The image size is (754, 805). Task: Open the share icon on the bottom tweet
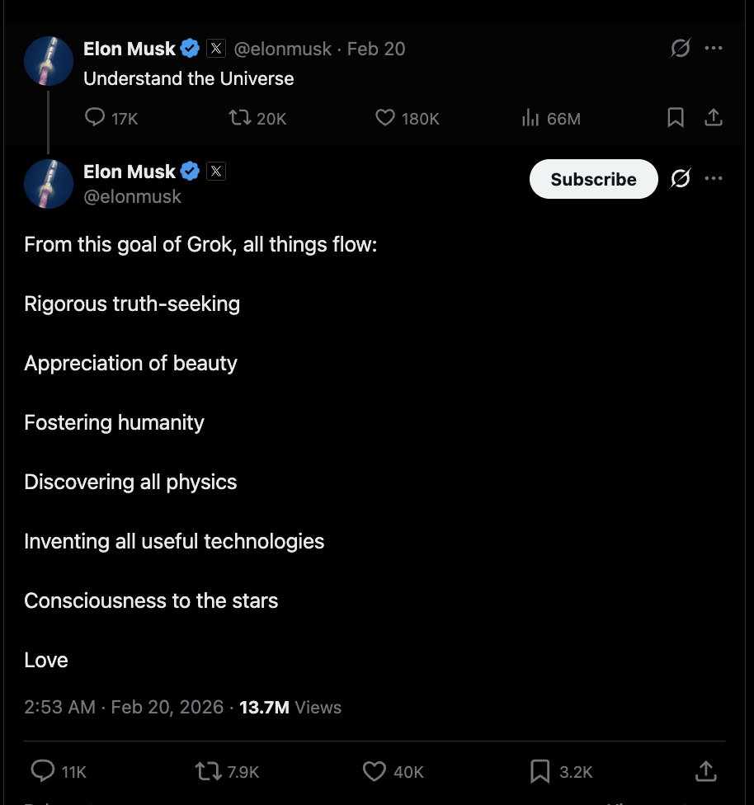point(706,771)
